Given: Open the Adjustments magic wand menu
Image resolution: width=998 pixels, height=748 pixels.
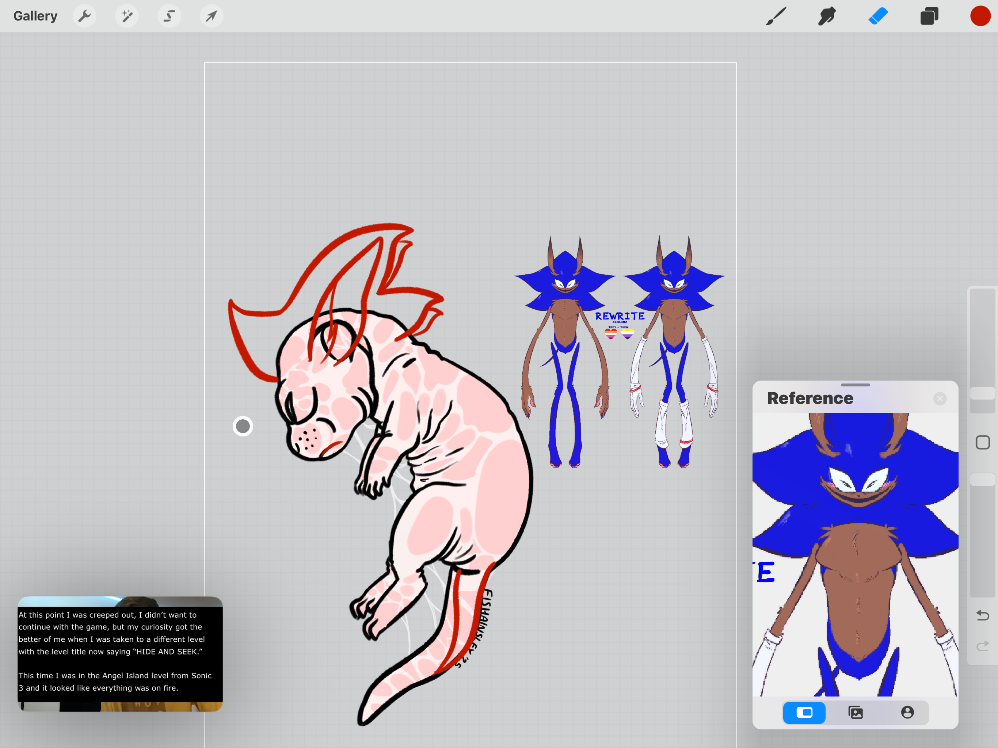Looking at the screenshot, I should 127,16.
